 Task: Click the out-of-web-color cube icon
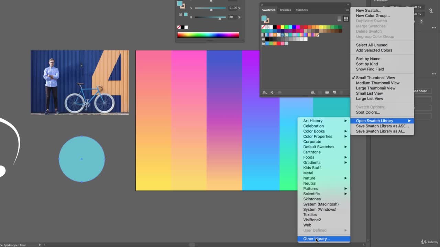(180, 14)
